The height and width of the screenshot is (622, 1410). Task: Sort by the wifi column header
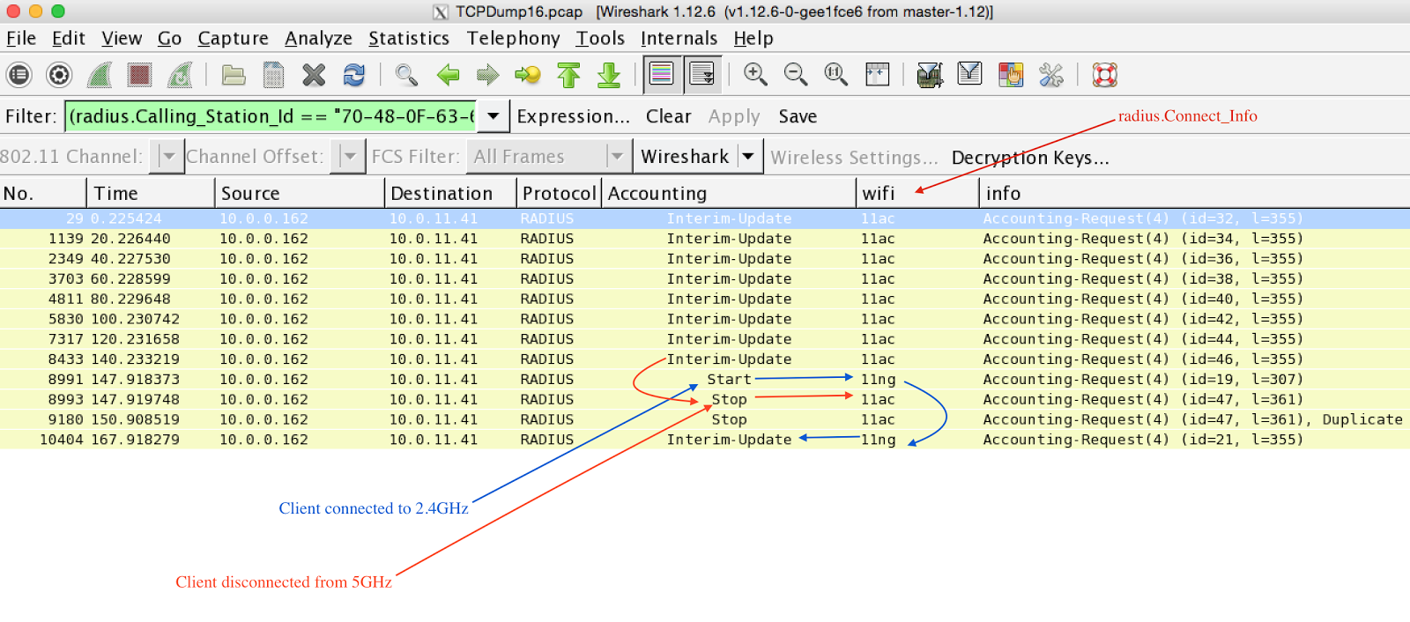pos(917,193)
